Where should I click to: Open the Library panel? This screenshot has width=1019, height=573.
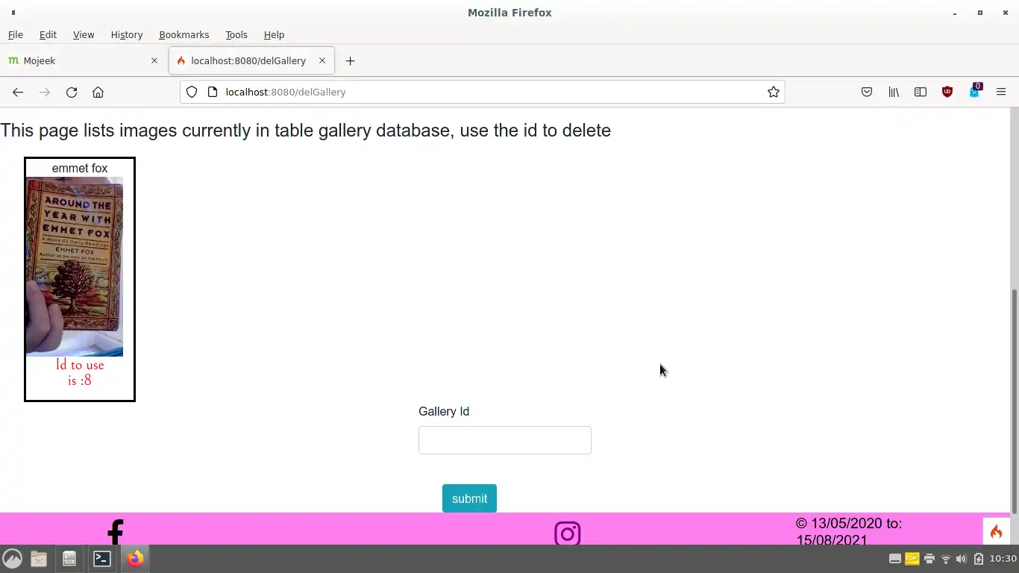[894, 92]
